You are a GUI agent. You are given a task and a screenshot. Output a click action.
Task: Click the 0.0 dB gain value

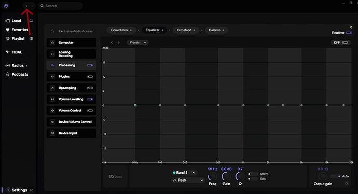[x=226, y=169]
